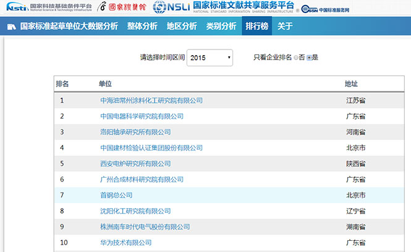Switch to the 类别分析 tab
The height and width of the screenshot is (252, 411).
[x=221, y=26]
